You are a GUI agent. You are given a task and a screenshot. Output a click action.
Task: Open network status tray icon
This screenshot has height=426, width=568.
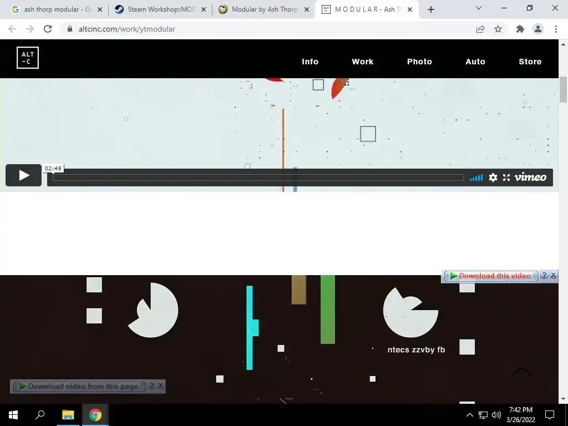tap(483, 415)
